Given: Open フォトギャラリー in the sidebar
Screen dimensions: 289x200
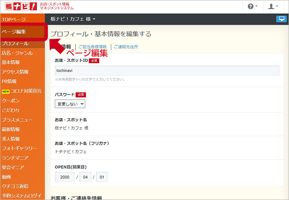Looking at the screenshot, I should [x=19, y=148].
